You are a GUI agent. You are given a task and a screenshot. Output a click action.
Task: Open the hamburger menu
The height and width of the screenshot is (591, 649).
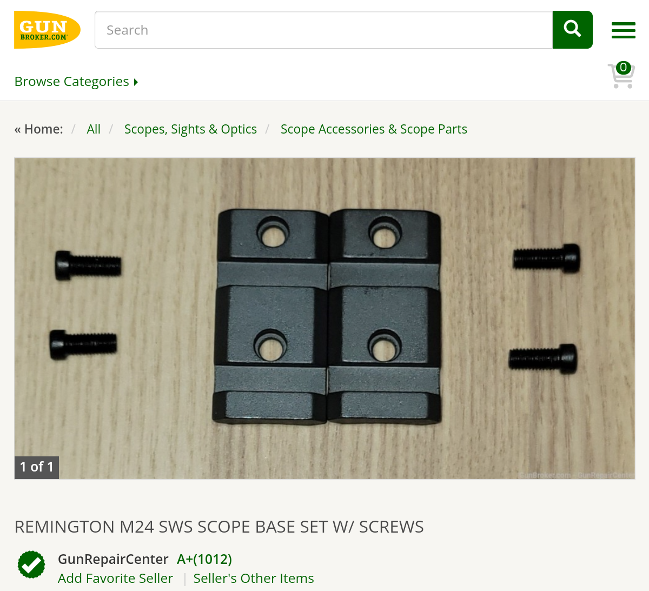623,30
